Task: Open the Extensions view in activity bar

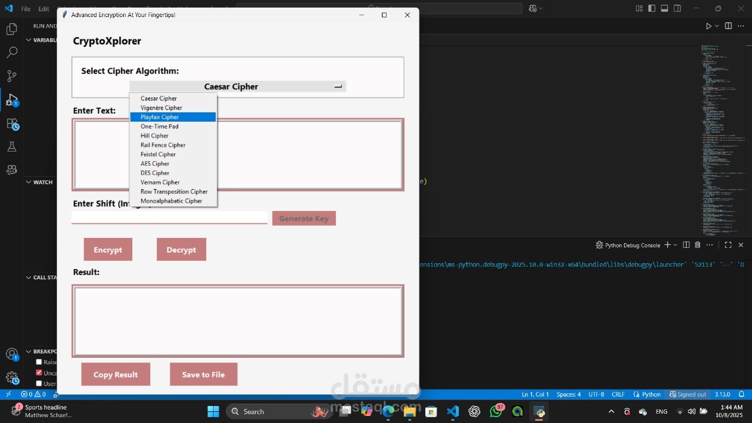Action: click(x=12, y=123)
